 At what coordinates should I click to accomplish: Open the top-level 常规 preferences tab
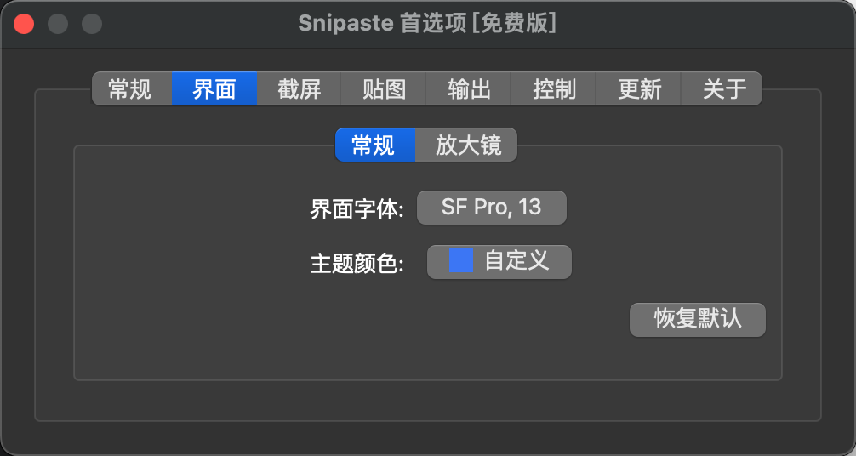pyautogui.click(x=130, y=88)
